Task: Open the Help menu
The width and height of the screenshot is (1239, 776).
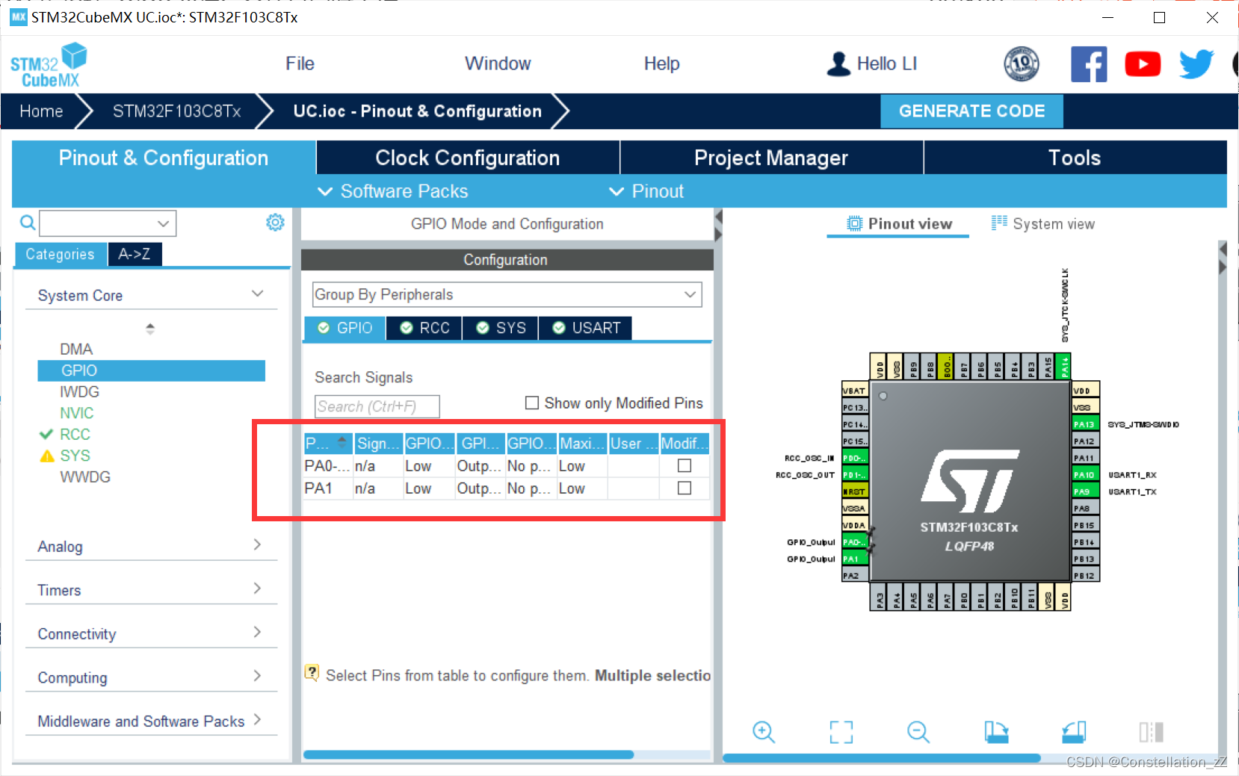Action: [661, 63]
